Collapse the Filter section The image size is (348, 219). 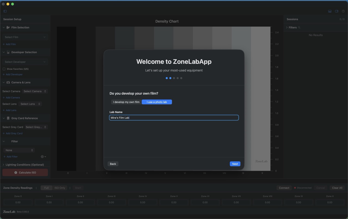4,141
